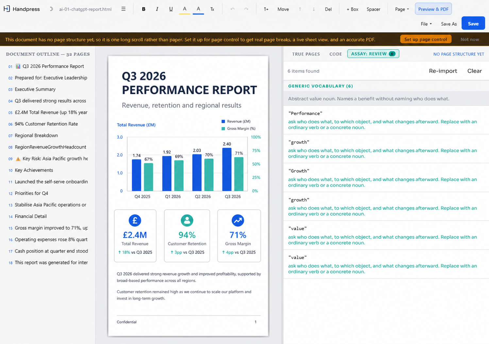Click Set up page control
The image size is (489, 344).
click(426, 39)
